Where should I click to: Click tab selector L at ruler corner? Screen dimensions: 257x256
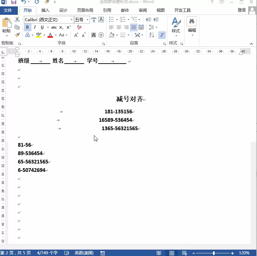[3, 52]
